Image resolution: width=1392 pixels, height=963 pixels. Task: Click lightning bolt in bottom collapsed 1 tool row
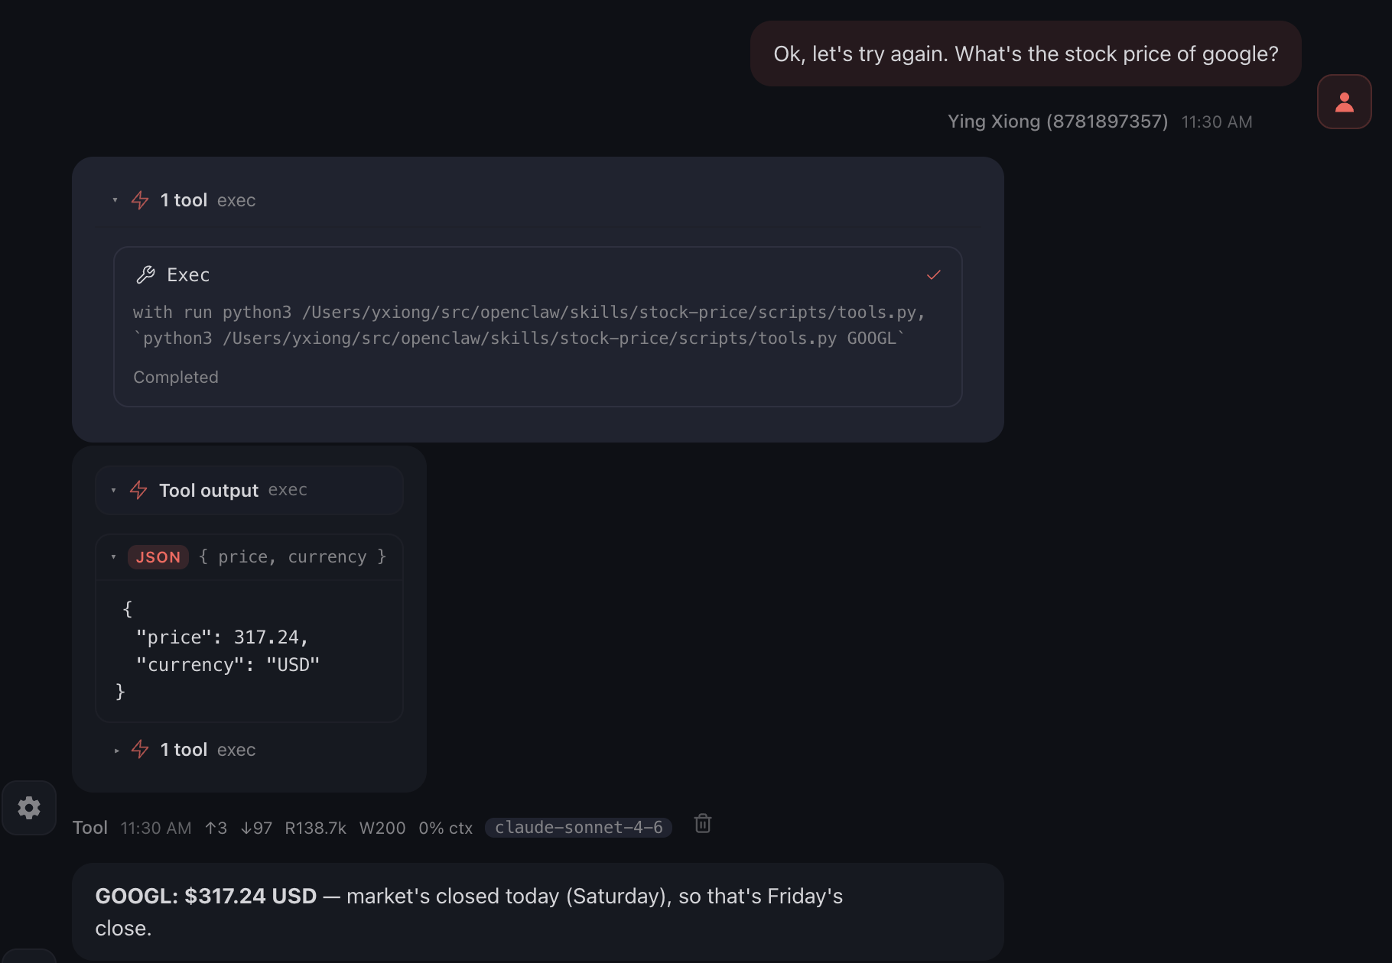(140, 750)
